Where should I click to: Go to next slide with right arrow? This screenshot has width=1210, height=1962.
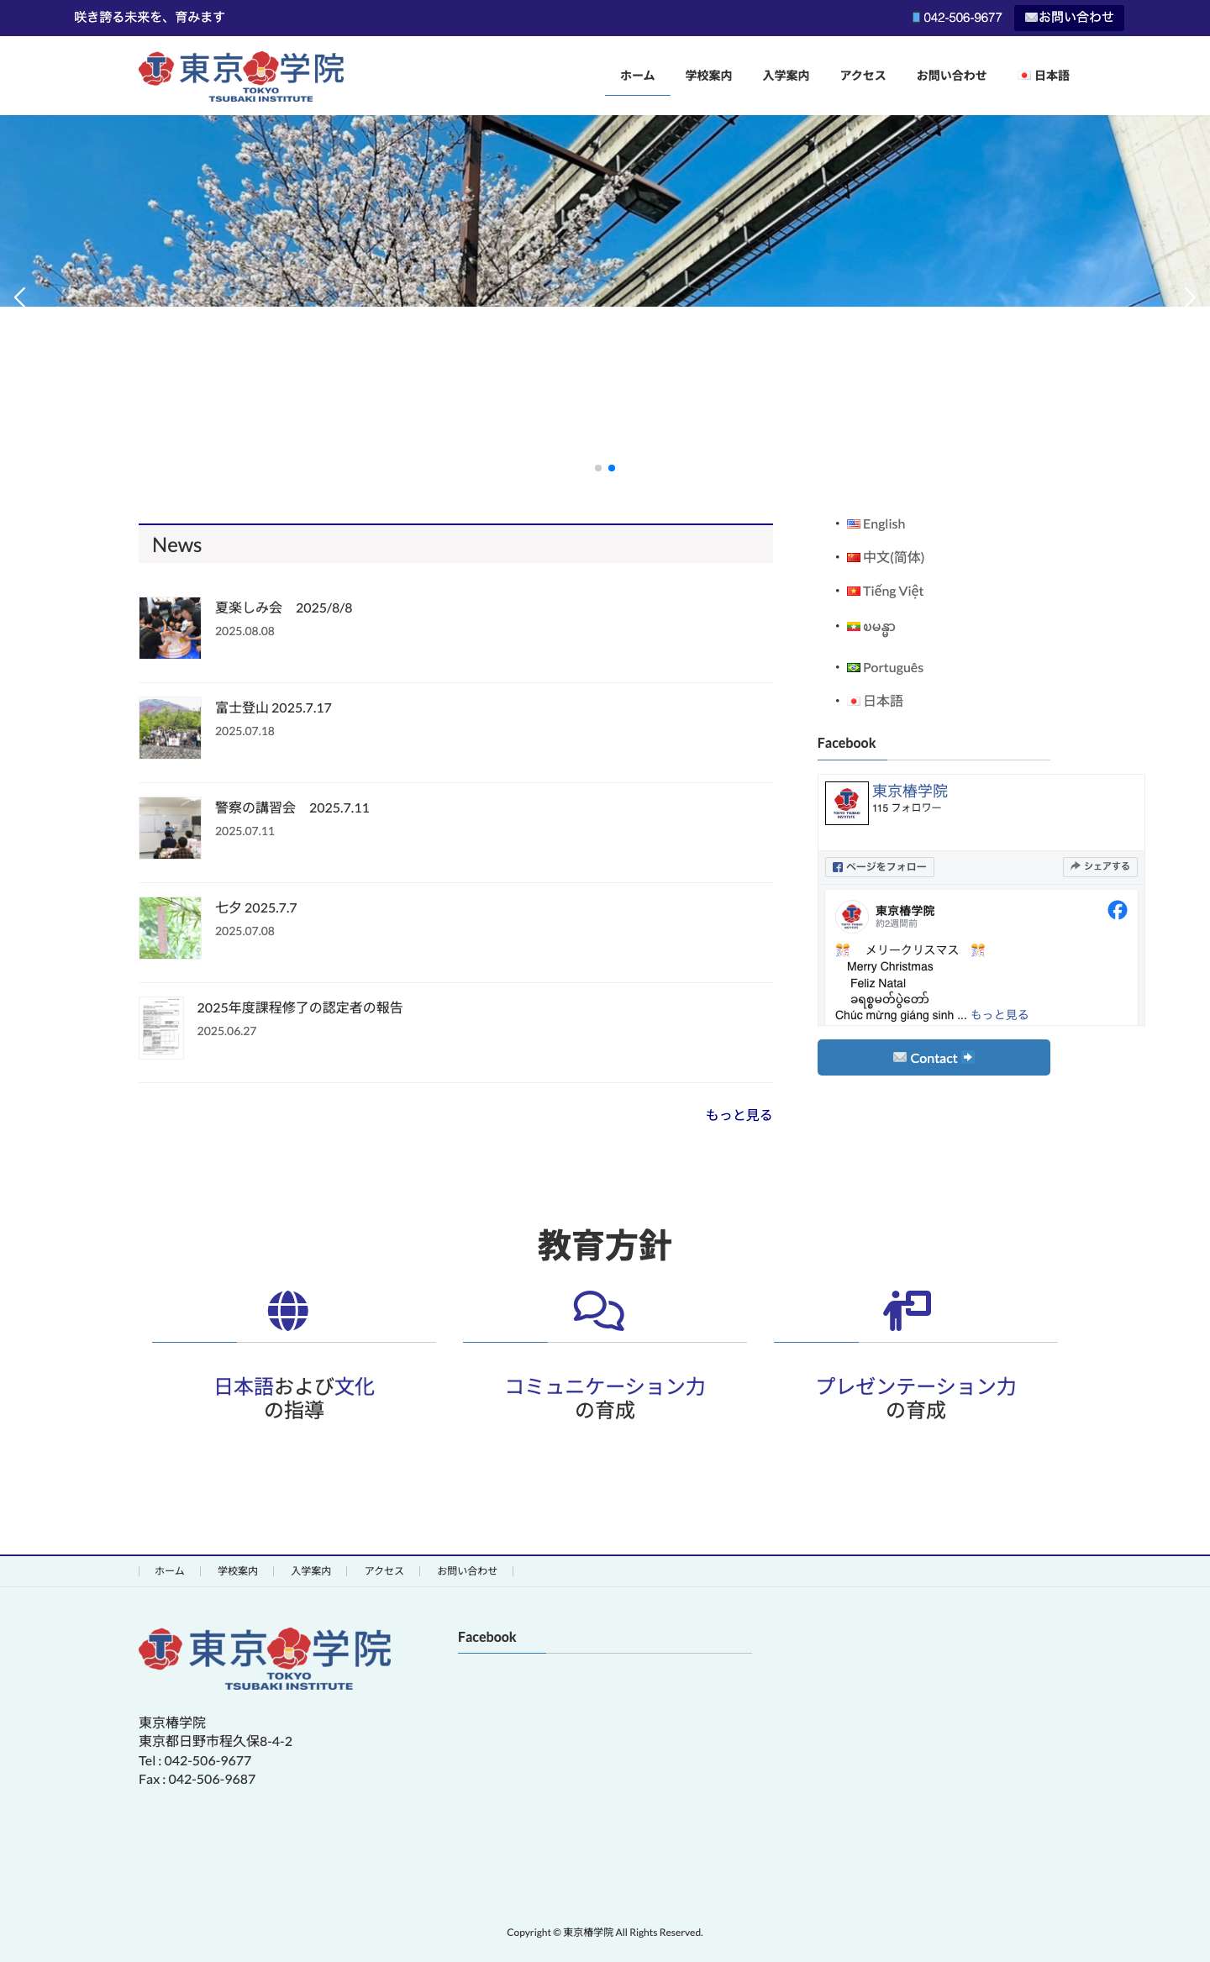click(1189, 297)
